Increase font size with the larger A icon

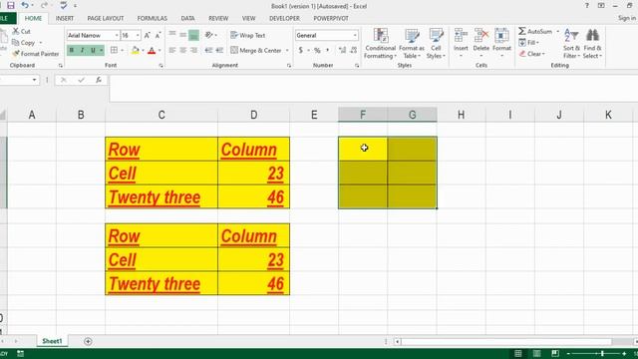[148, 36]
